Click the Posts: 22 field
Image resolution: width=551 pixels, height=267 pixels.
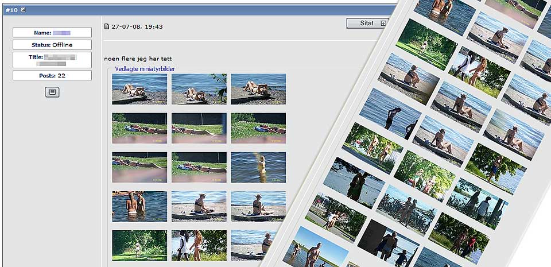(52, 76)
